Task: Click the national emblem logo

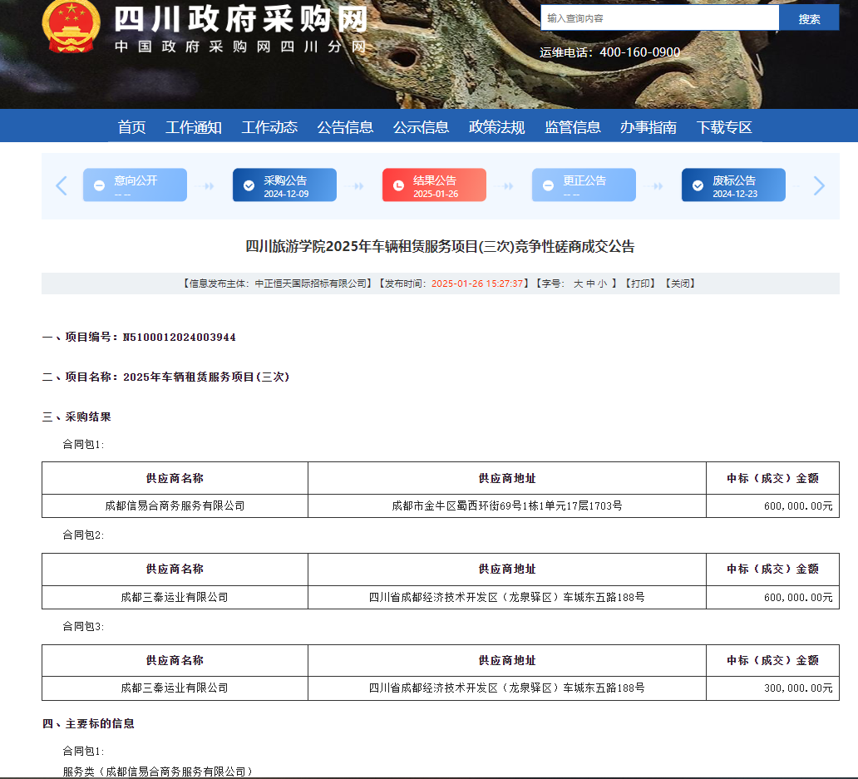Action: pyautogui.click(x=71, y=26)
